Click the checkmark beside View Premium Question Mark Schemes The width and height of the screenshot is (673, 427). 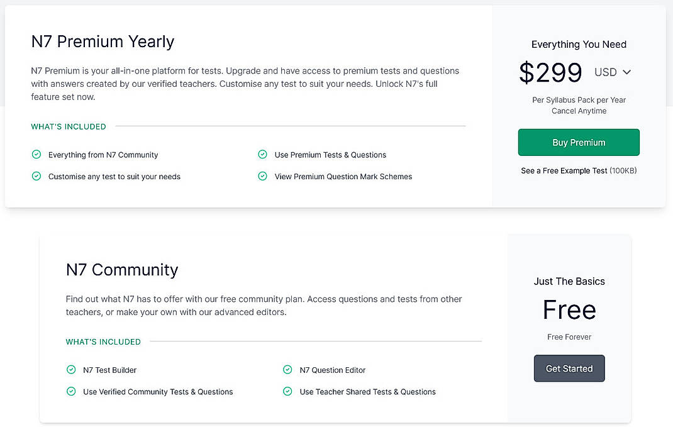point(262,177)
